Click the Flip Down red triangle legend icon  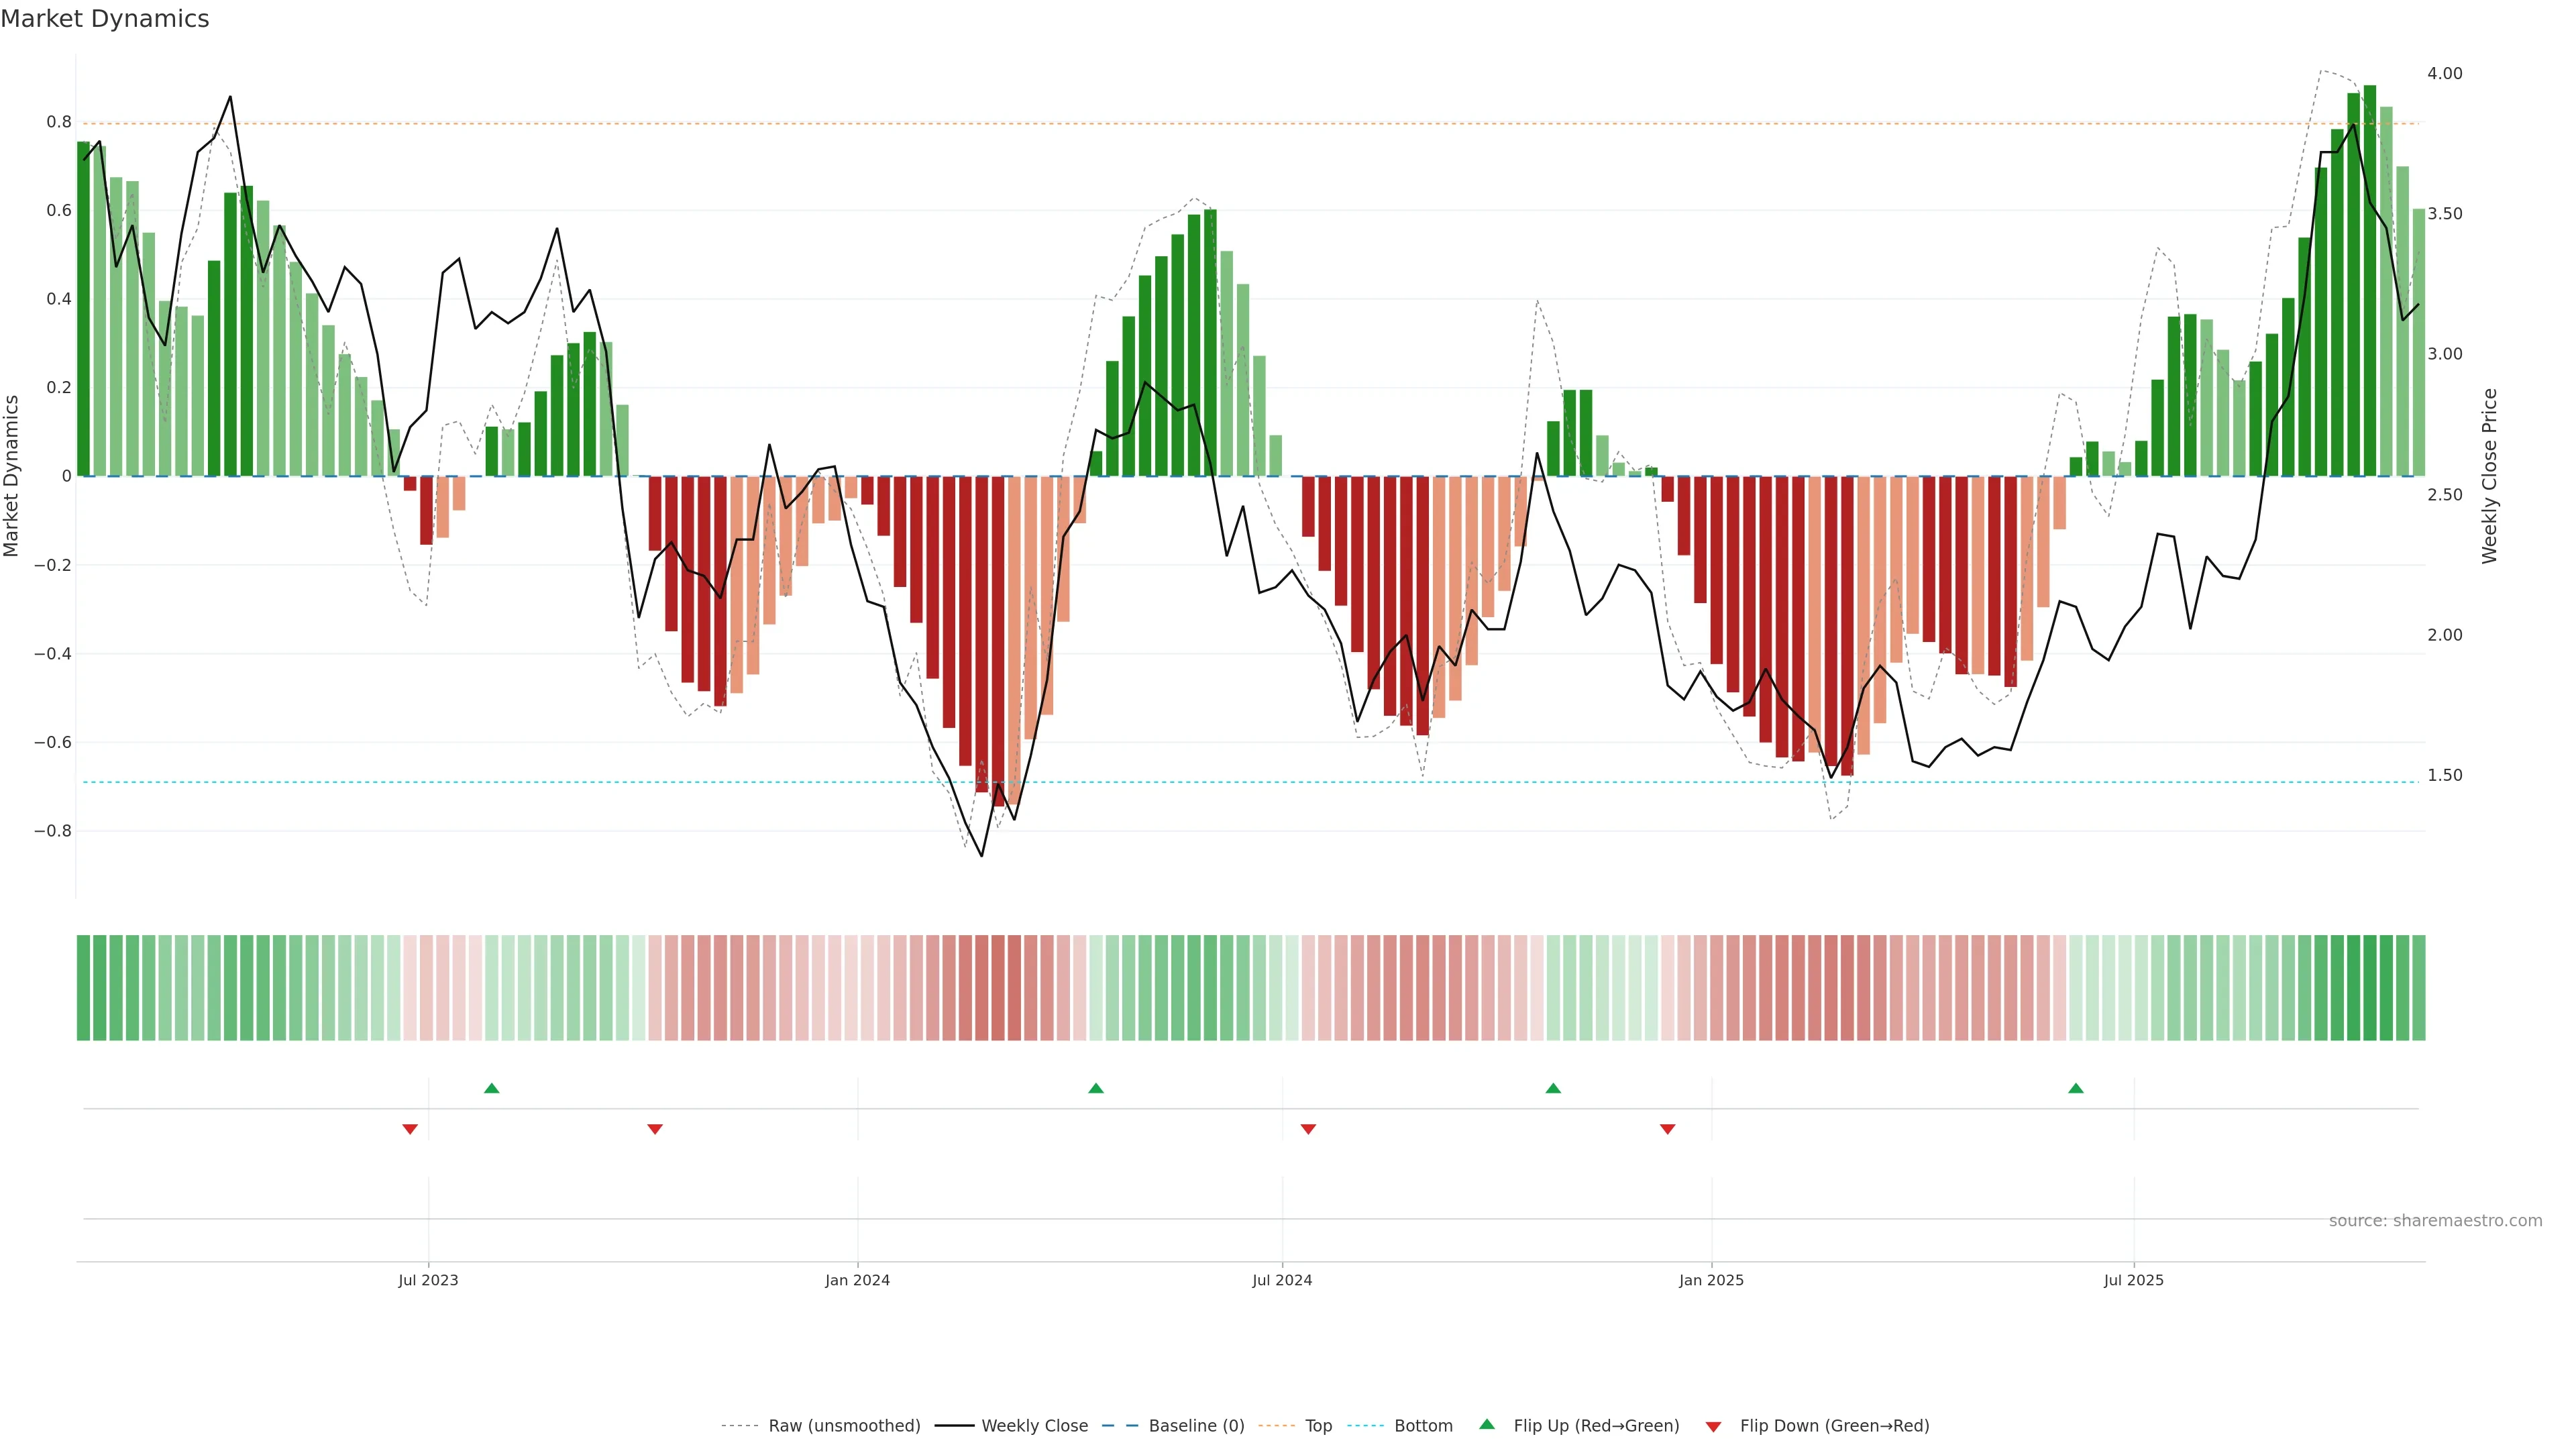coord(1713,1426)
